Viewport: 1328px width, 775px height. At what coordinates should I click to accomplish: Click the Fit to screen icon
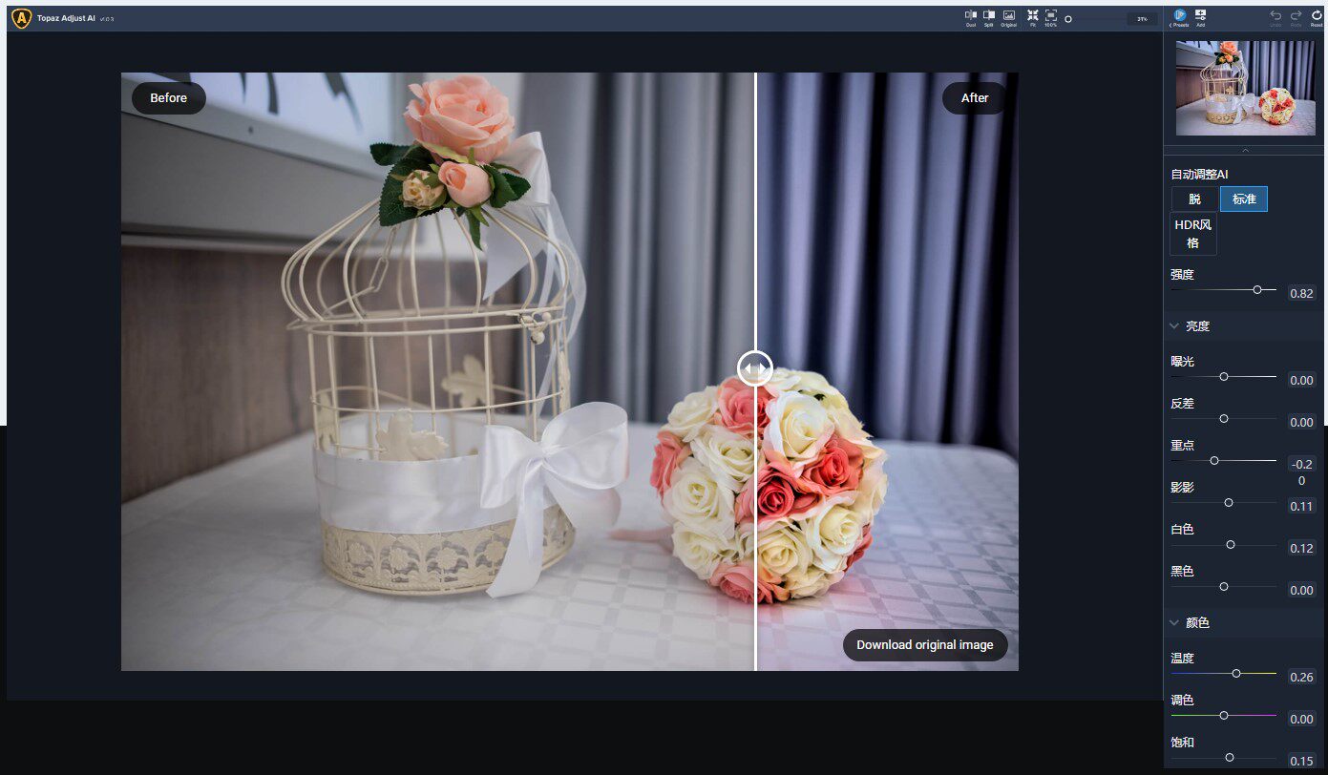coord(1032,17)
